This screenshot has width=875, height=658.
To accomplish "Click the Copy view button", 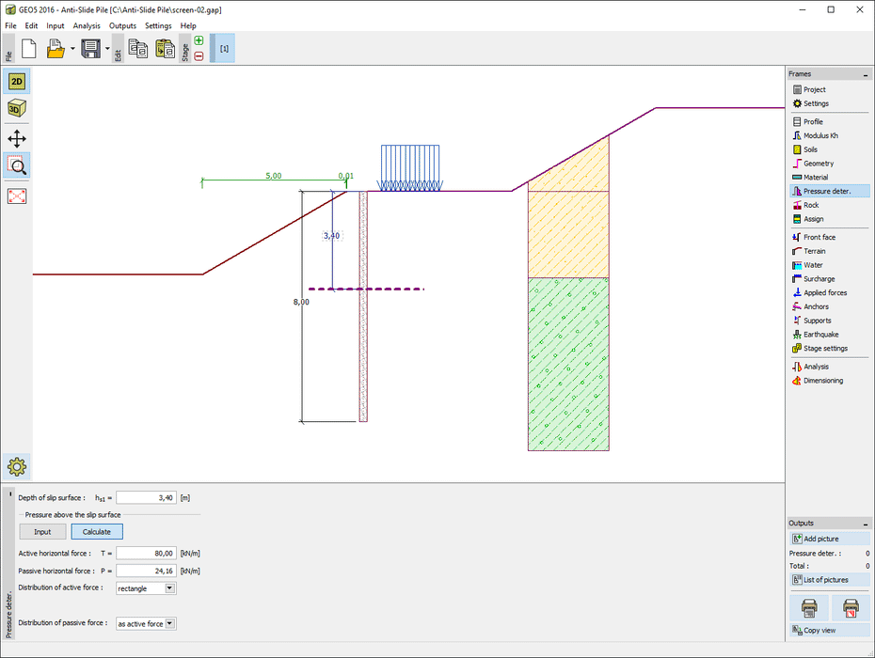I will pos(829,630).
